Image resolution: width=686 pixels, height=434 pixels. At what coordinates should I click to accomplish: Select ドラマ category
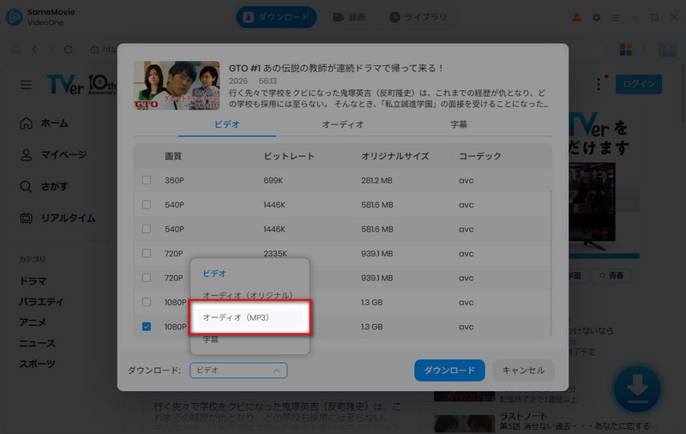coord(33,280)
